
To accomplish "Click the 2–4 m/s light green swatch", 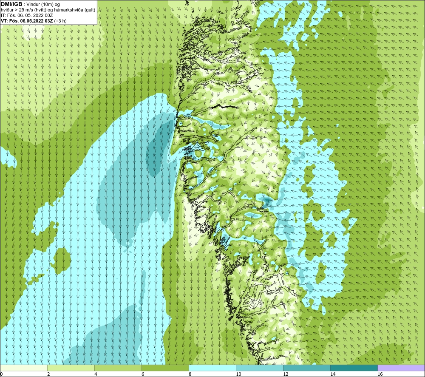I will pyautogui.click(x=71, y=368).
